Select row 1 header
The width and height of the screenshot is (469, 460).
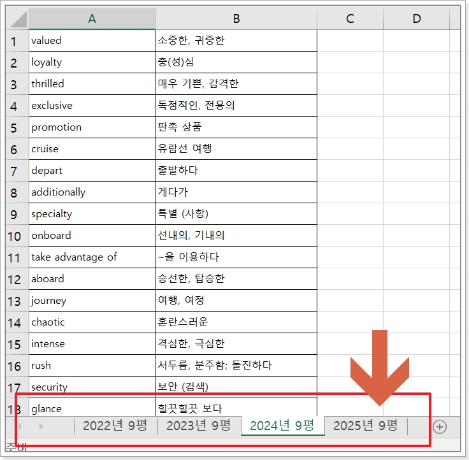coord(17,41)
